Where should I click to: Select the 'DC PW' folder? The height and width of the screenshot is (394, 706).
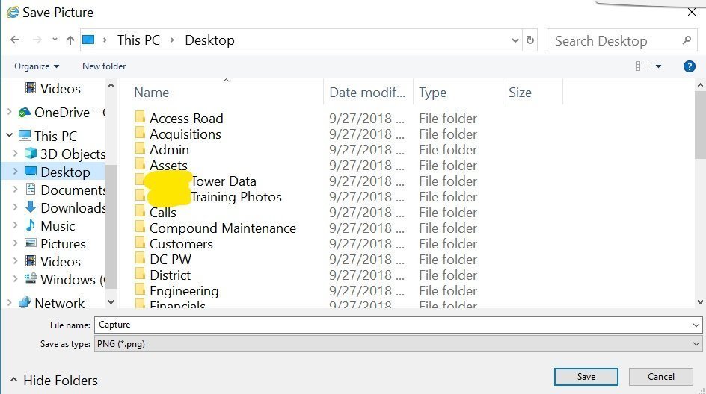point(164,260)
